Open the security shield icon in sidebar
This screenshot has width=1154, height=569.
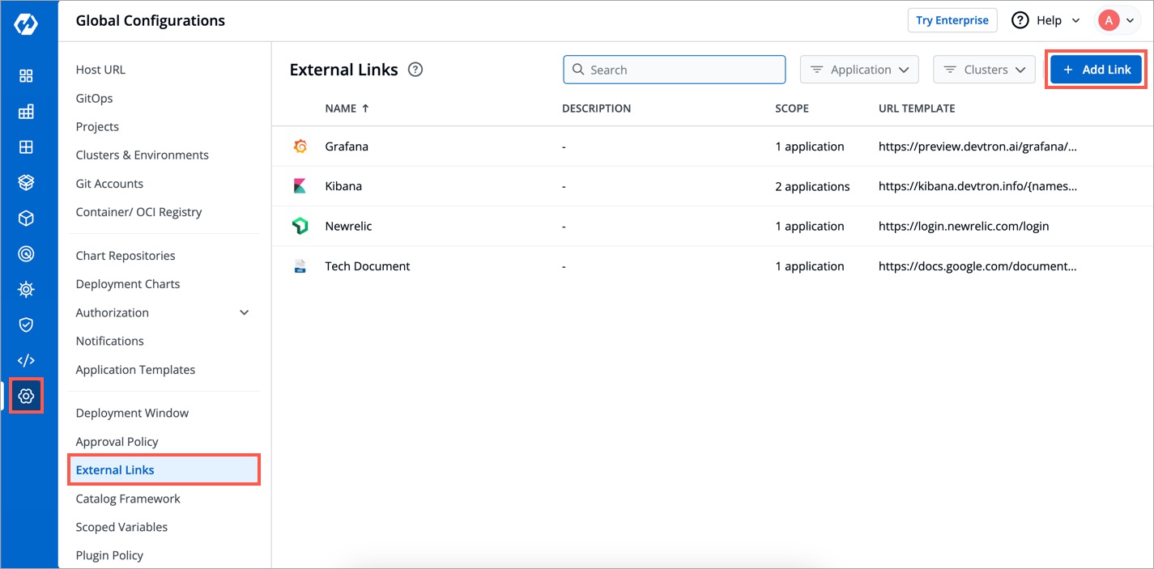tap(26, 325)
